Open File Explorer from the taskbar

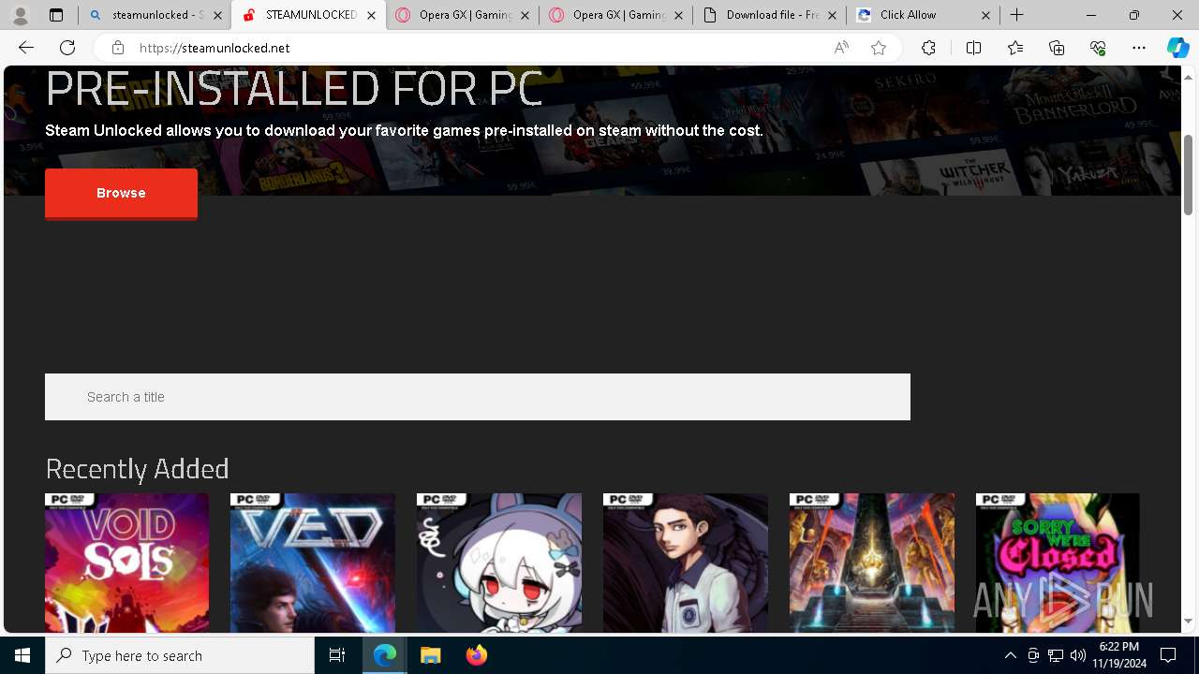tap(430, 655)
